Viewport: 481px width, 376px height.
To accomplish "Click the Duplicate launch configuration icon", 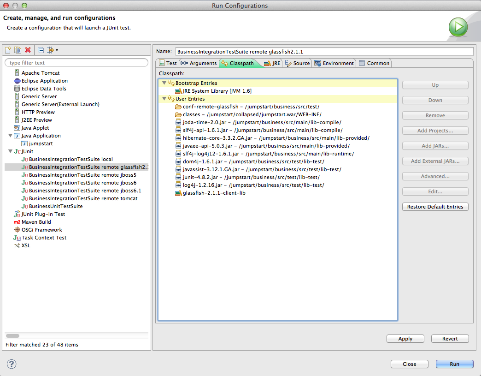I will [18, 50].
